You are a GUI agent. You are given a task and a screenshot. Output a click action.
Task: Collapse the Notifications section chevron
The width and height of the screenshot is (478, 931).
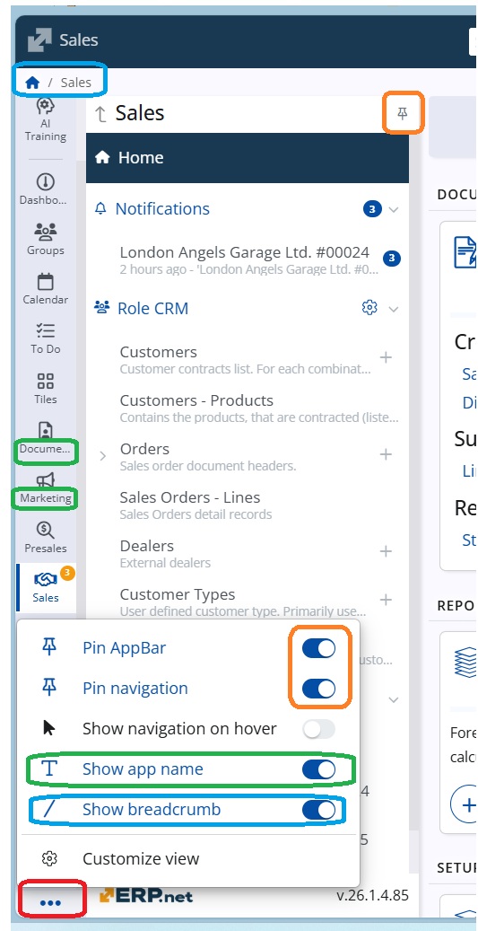pos(394,209)
